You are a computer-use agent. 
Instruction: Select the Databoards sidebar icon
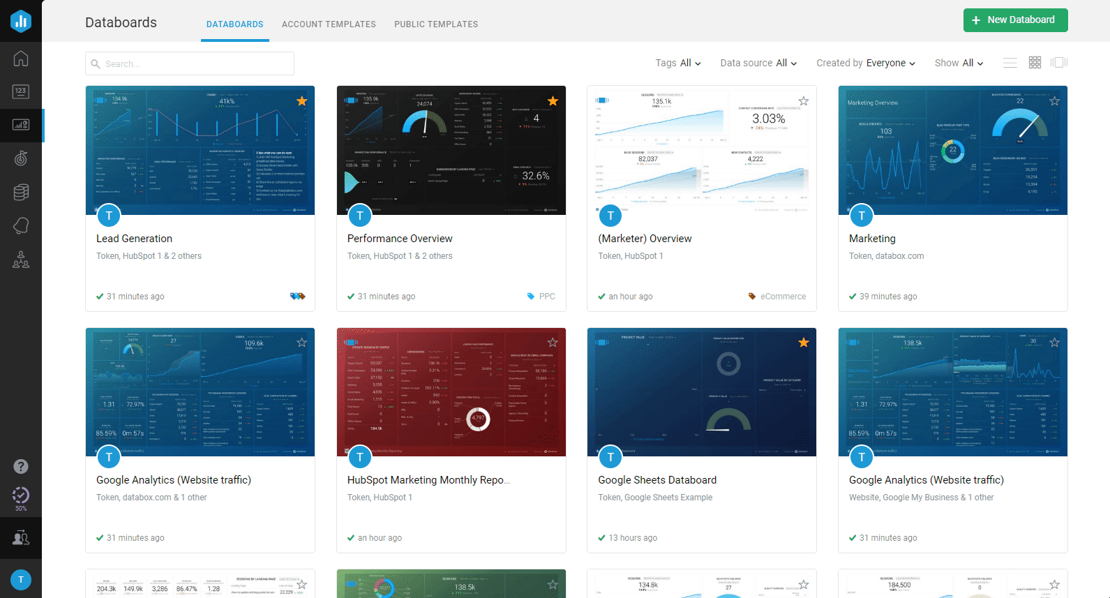(21, 125)
